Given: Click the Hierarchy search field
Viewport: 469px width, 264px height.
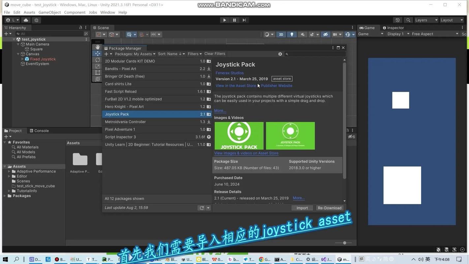Looking at the screenshot, I should (51, 34).
